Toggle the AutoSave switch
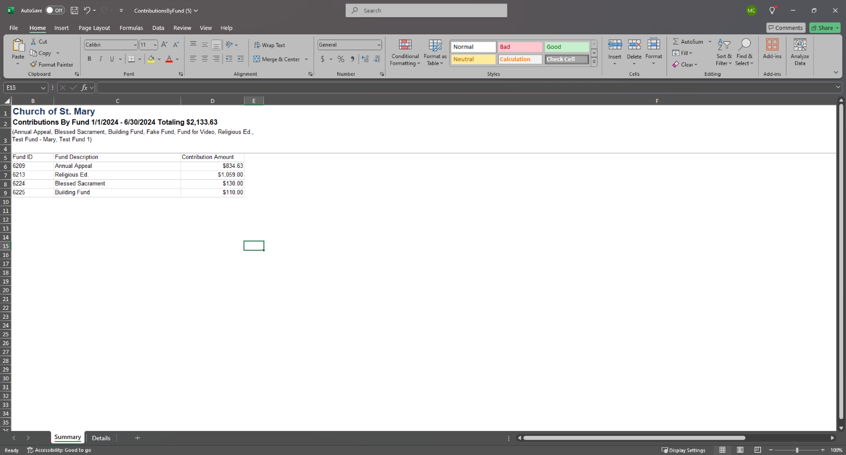Image resolution: width=846 pixels, height=455 pixels. pos(55,10)
